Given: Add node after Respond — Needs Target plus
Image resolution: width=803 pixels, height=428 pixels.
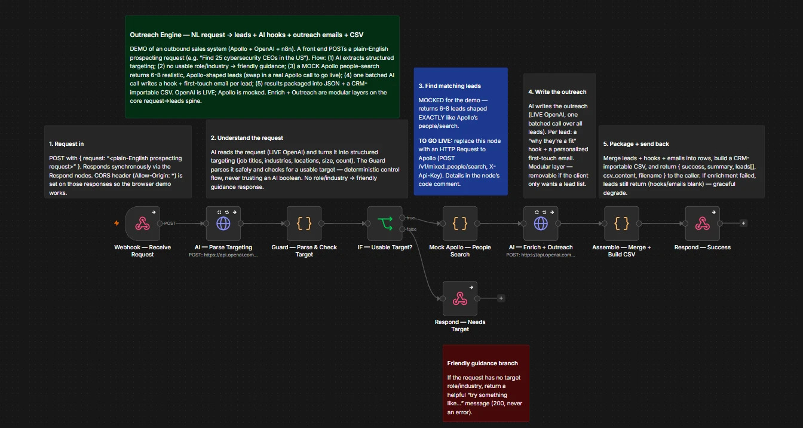Looking at the screenshot, I should [501, 298].
